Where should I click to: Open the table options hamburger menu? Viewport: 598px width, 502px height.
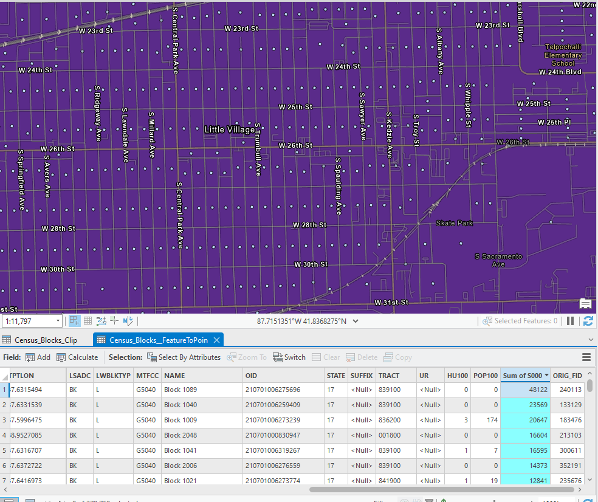tap(586, 357)
